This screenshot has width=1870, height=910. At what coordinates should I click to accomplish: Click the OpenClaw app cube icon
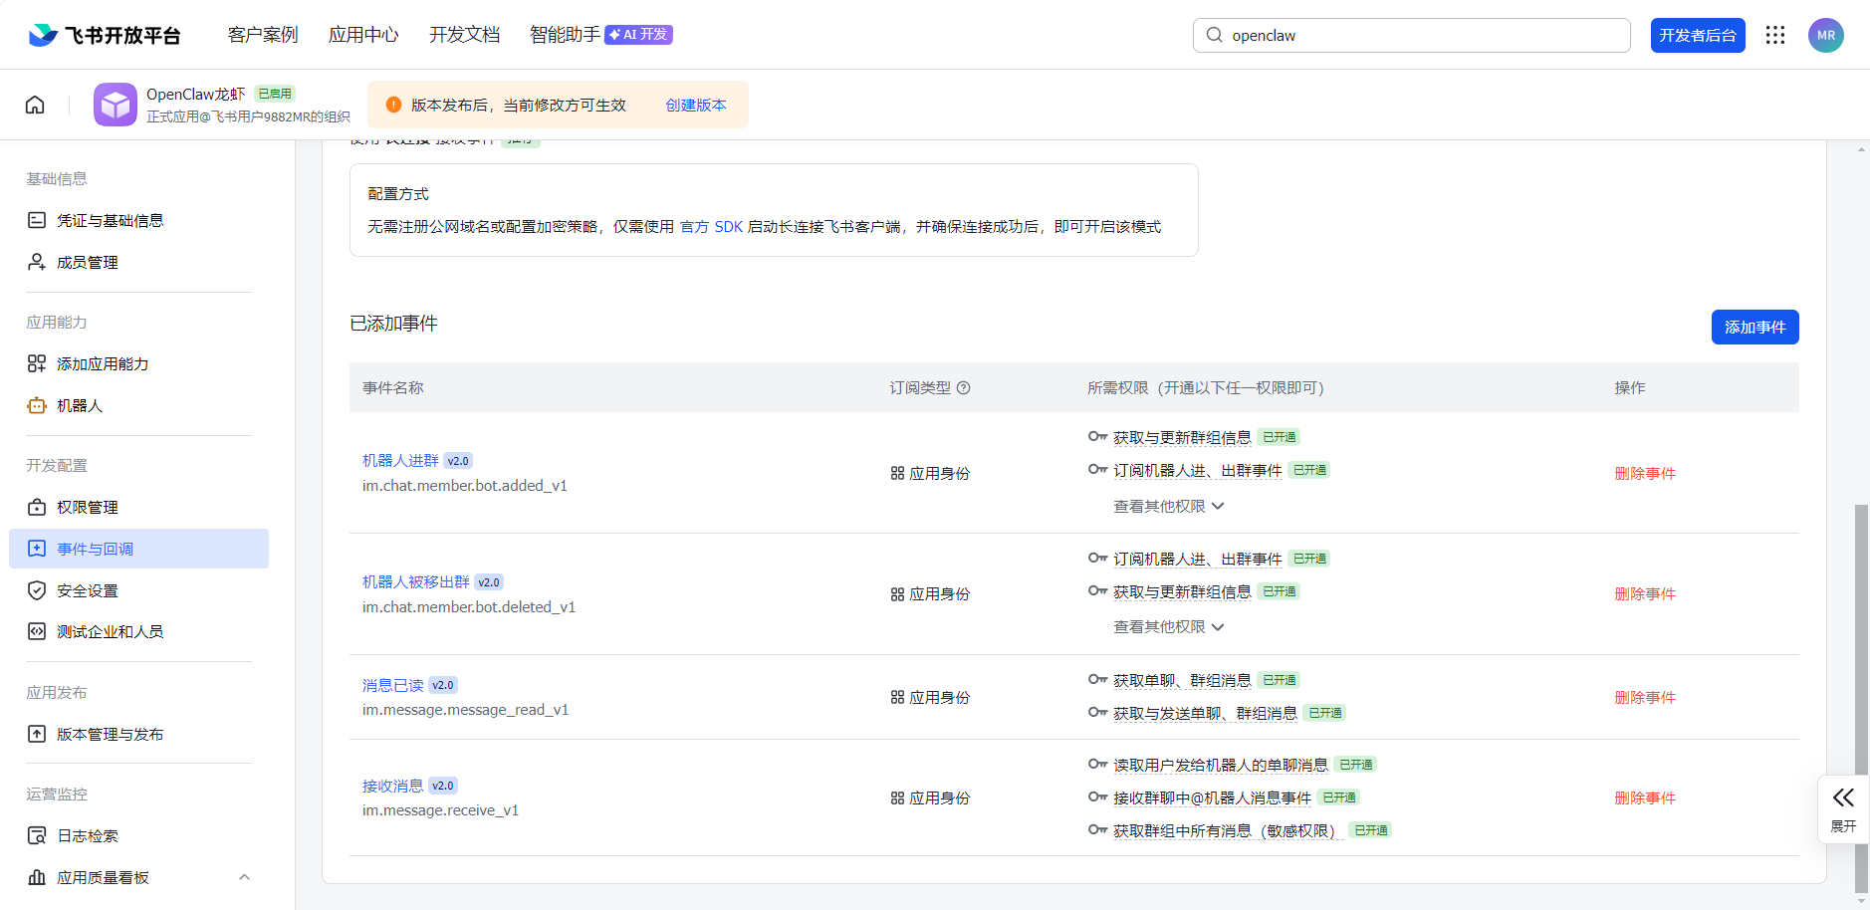[116, 105]
